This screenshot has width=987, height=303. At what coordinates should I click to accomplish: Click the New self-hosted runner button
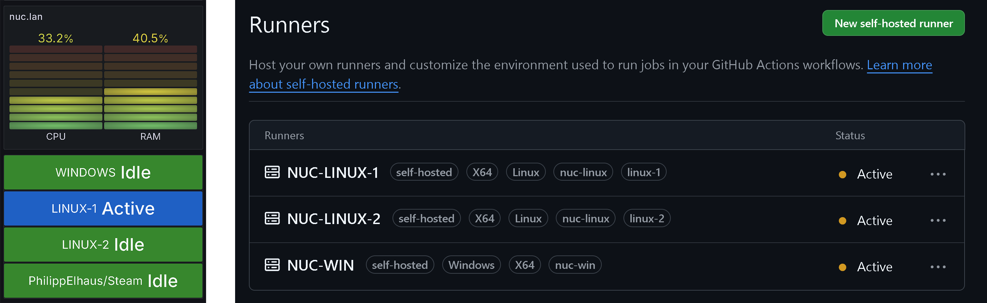click(x=893, y=23)
